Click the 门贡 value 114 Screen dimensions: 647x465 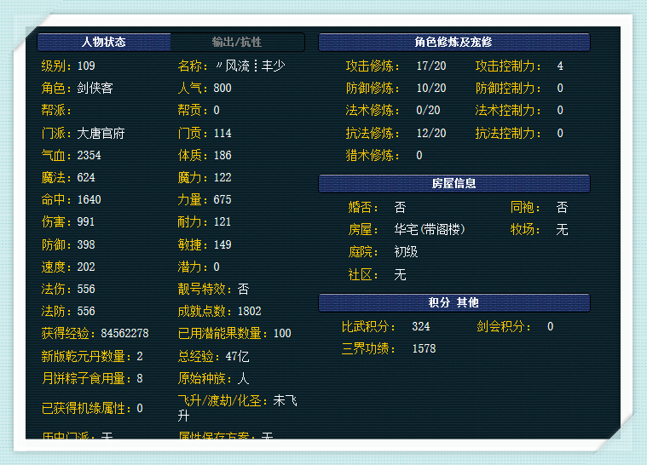[x=222, y=134]
